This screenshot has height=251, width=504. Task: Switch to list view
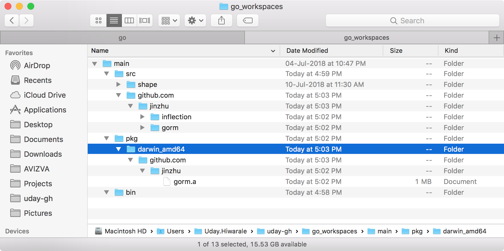click(x=114, y=20)
